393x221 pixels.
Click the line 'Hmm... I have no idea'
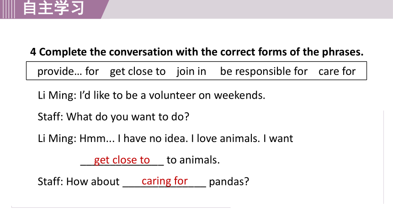pyautogui.click(x=165, y=138)
